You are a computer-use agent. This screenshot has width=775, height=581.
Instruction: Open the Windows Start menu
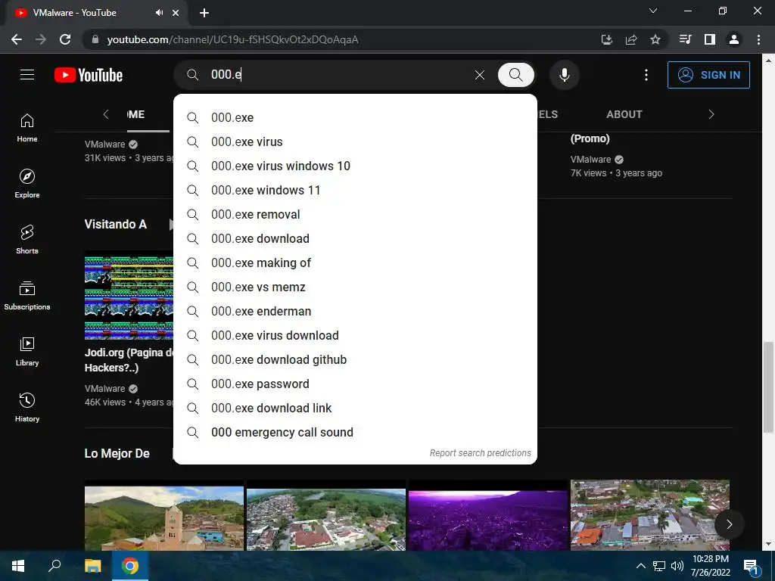18,566
